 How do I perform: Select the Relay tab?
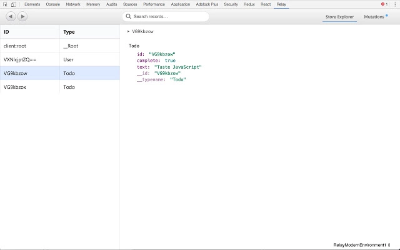click(281, 4)
